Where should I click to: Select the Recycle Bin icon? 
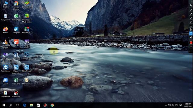click(x=5, y=17)
